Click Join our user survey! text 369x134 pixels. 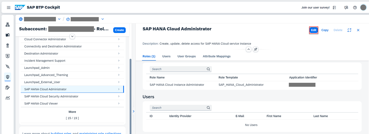pos(315,7)
